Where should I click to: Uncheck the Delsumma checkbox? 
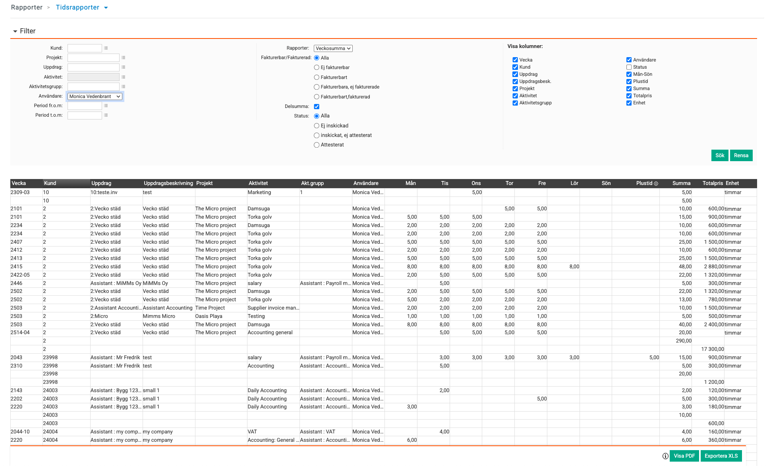pos(317,106)
